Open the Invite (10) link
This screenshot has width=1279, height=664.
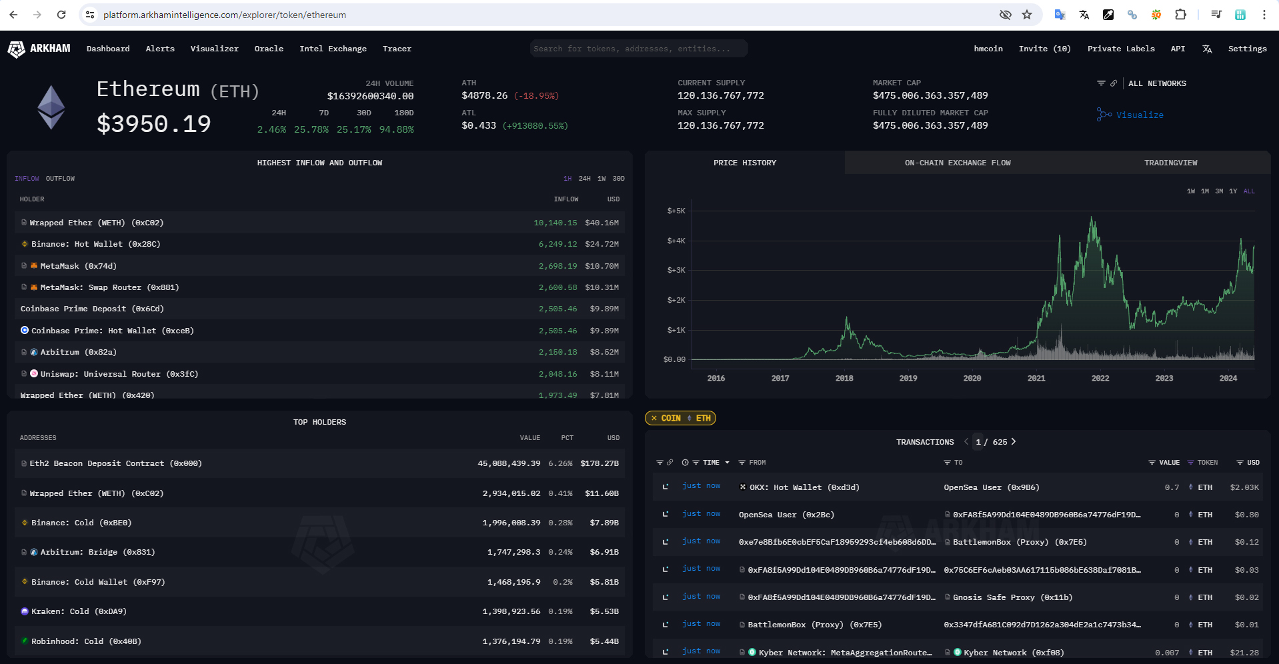(x=1044, y=49)
